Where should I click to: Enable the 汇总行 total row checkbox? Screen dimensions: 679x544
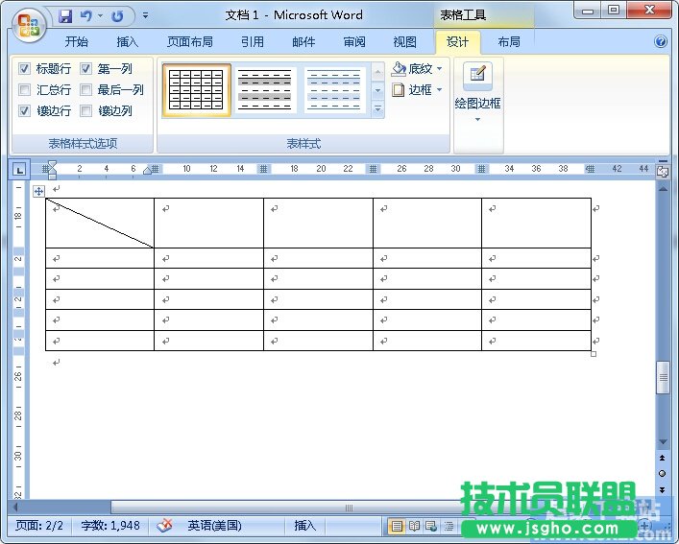coord(25,90)
